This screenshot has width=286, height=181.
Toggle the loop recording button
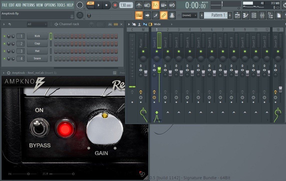pos(172,5)
